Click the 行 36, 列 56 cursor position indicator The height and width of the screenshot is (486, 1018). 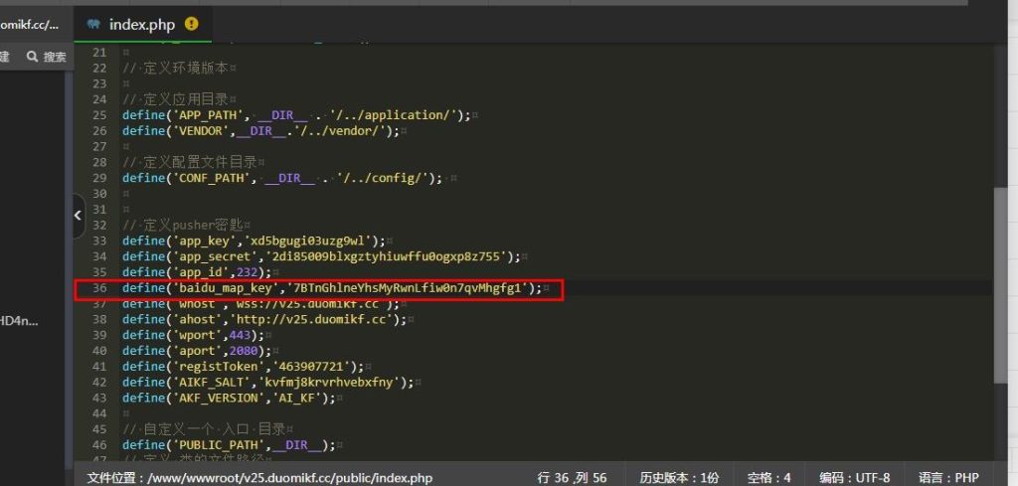point(573,478)
